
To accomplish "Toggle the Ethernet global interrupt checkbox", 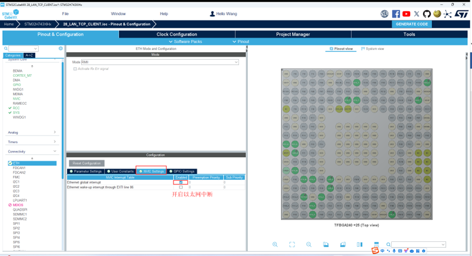I will point(181,182).
